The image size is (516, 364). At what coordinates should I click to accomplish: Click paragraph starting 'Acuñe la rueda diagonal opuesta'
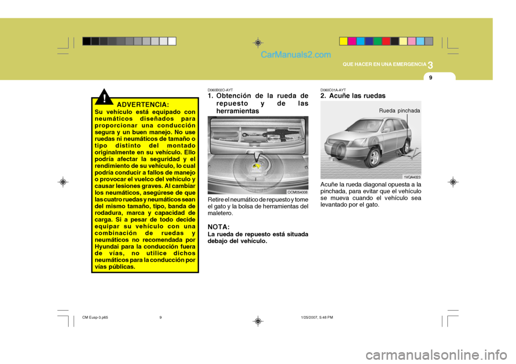click(371, 194)
